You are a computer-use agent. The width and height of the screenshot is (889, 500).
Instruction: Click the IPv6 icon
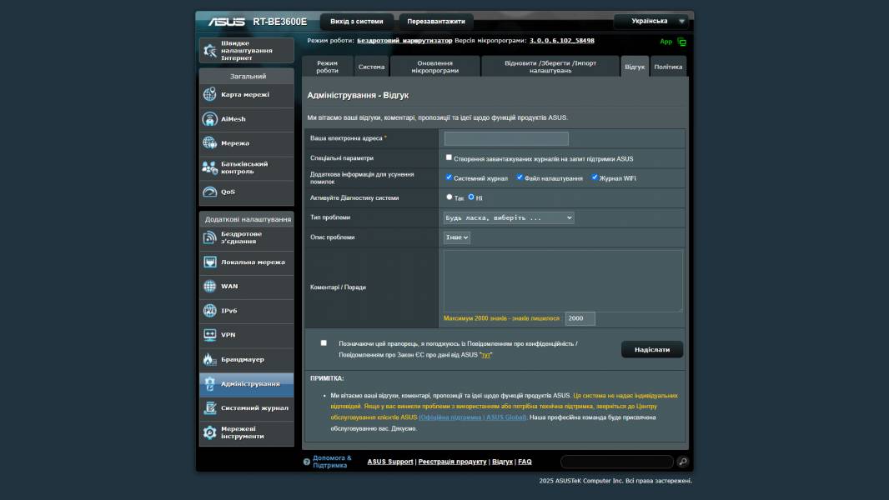click(x=210, y=311)
